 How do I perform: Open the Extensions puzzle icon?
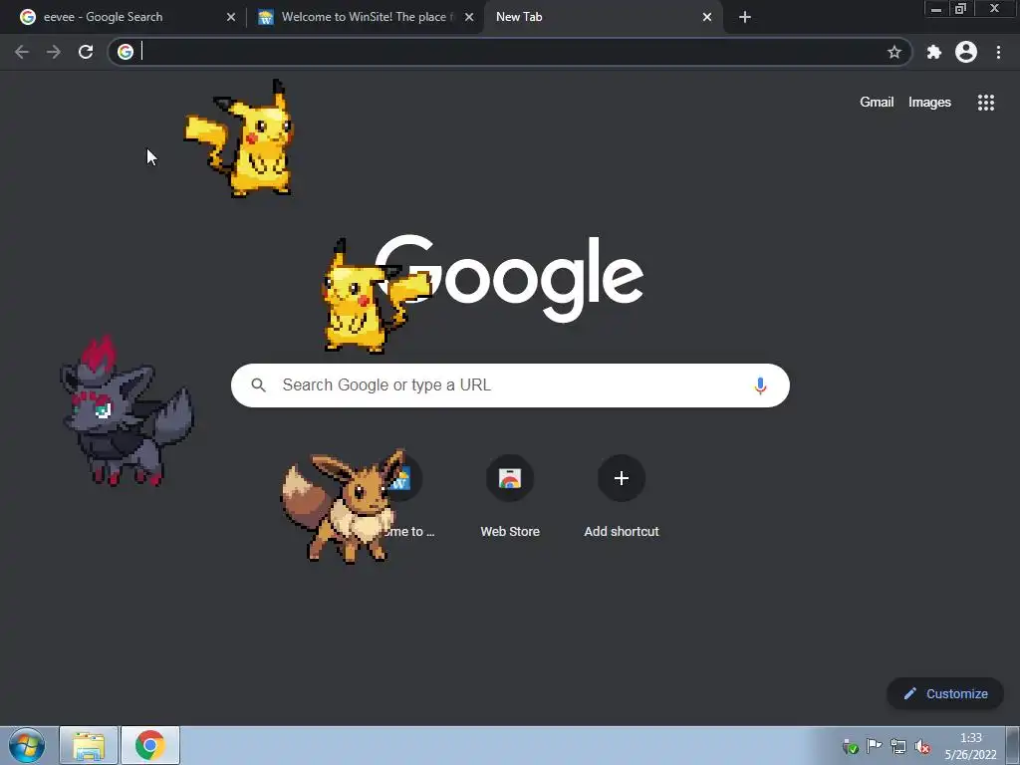coord(934,52)
